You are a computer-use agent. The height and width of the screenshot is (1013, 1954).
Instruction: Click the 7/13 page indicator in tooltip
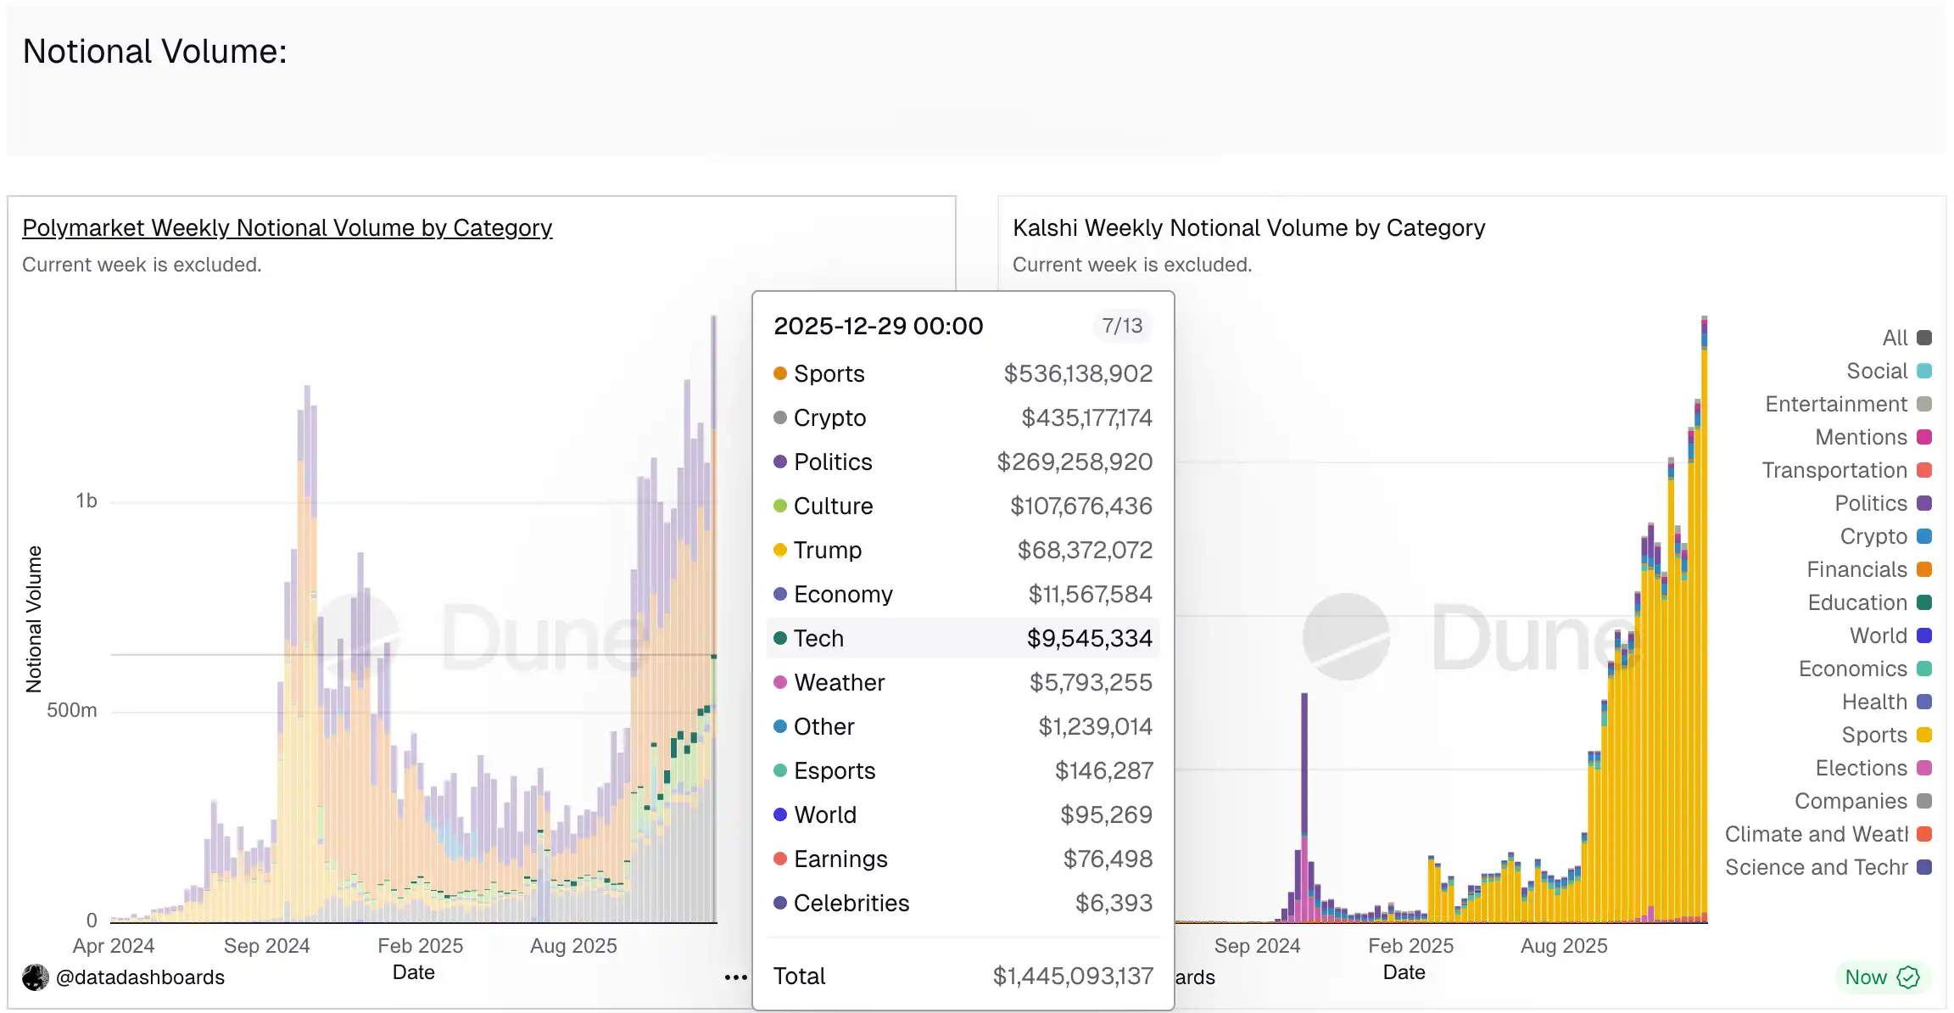point(1122,326)
